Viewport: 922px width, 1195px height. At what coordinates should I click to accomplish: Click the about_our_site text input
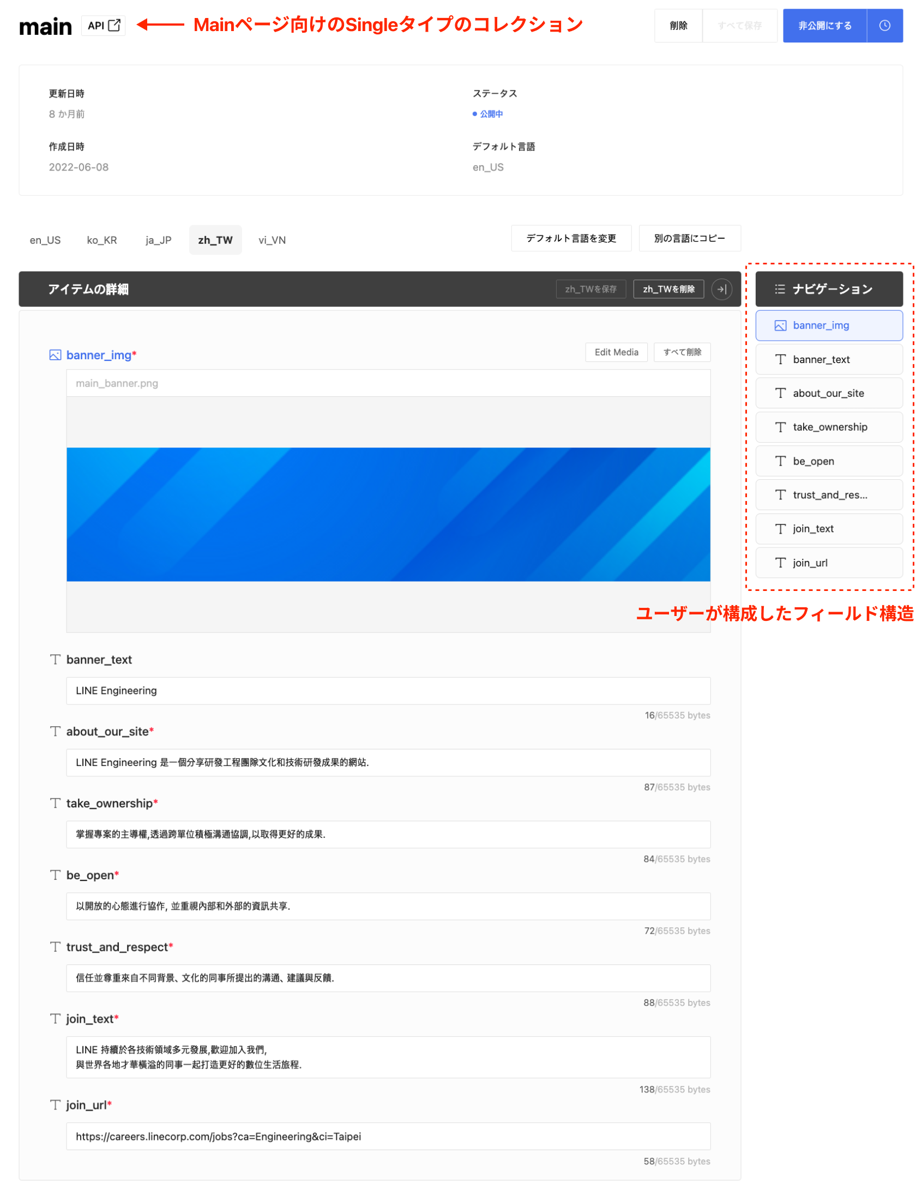[x=389, y=763]
